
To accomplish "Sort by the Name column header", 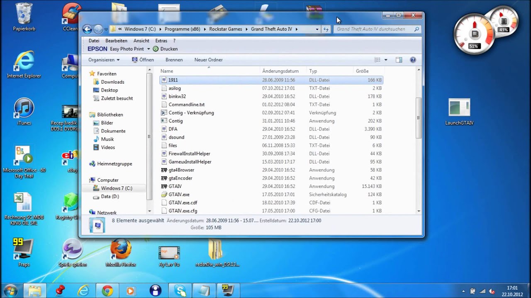I will coord(209,71).
